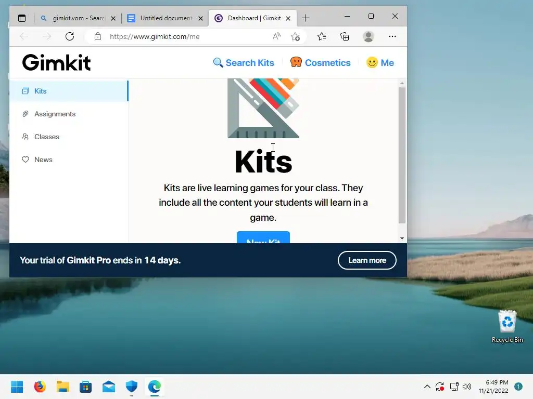Click the vertical scrollbar thumb
This screenshot has width=533, height=399.
coord(402,155)
